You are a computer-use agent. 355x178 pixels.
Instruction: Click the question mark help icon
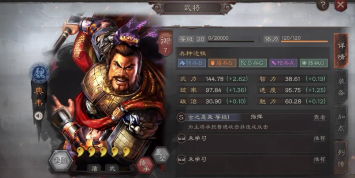(322, 5)
